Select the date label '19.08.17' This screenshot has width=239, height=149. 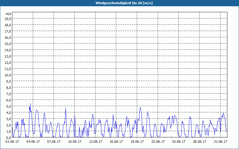pyautogui.click(x=137, y=142)
